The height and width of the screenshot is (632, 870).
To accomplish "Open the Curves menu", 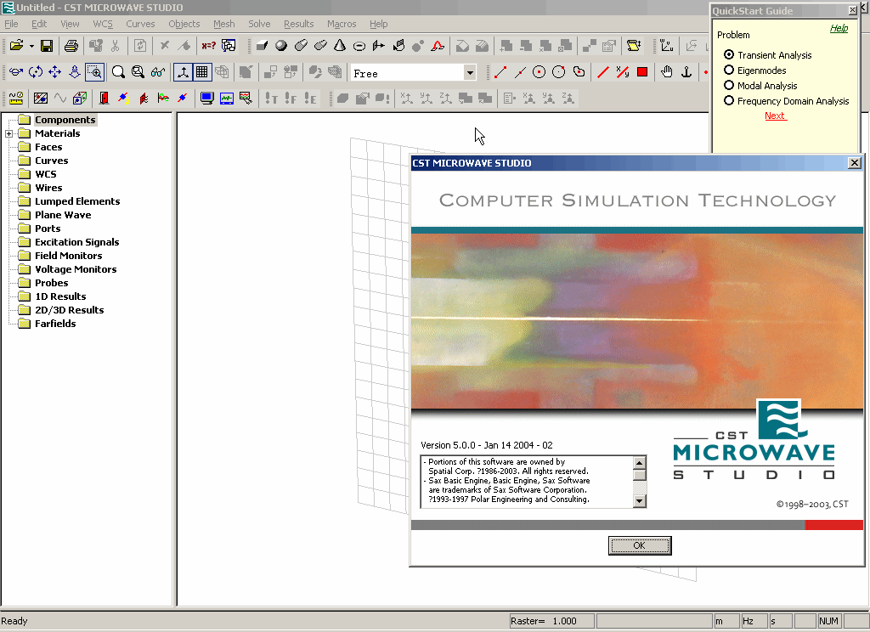I will pyautogui.click(x=140, y=24).
